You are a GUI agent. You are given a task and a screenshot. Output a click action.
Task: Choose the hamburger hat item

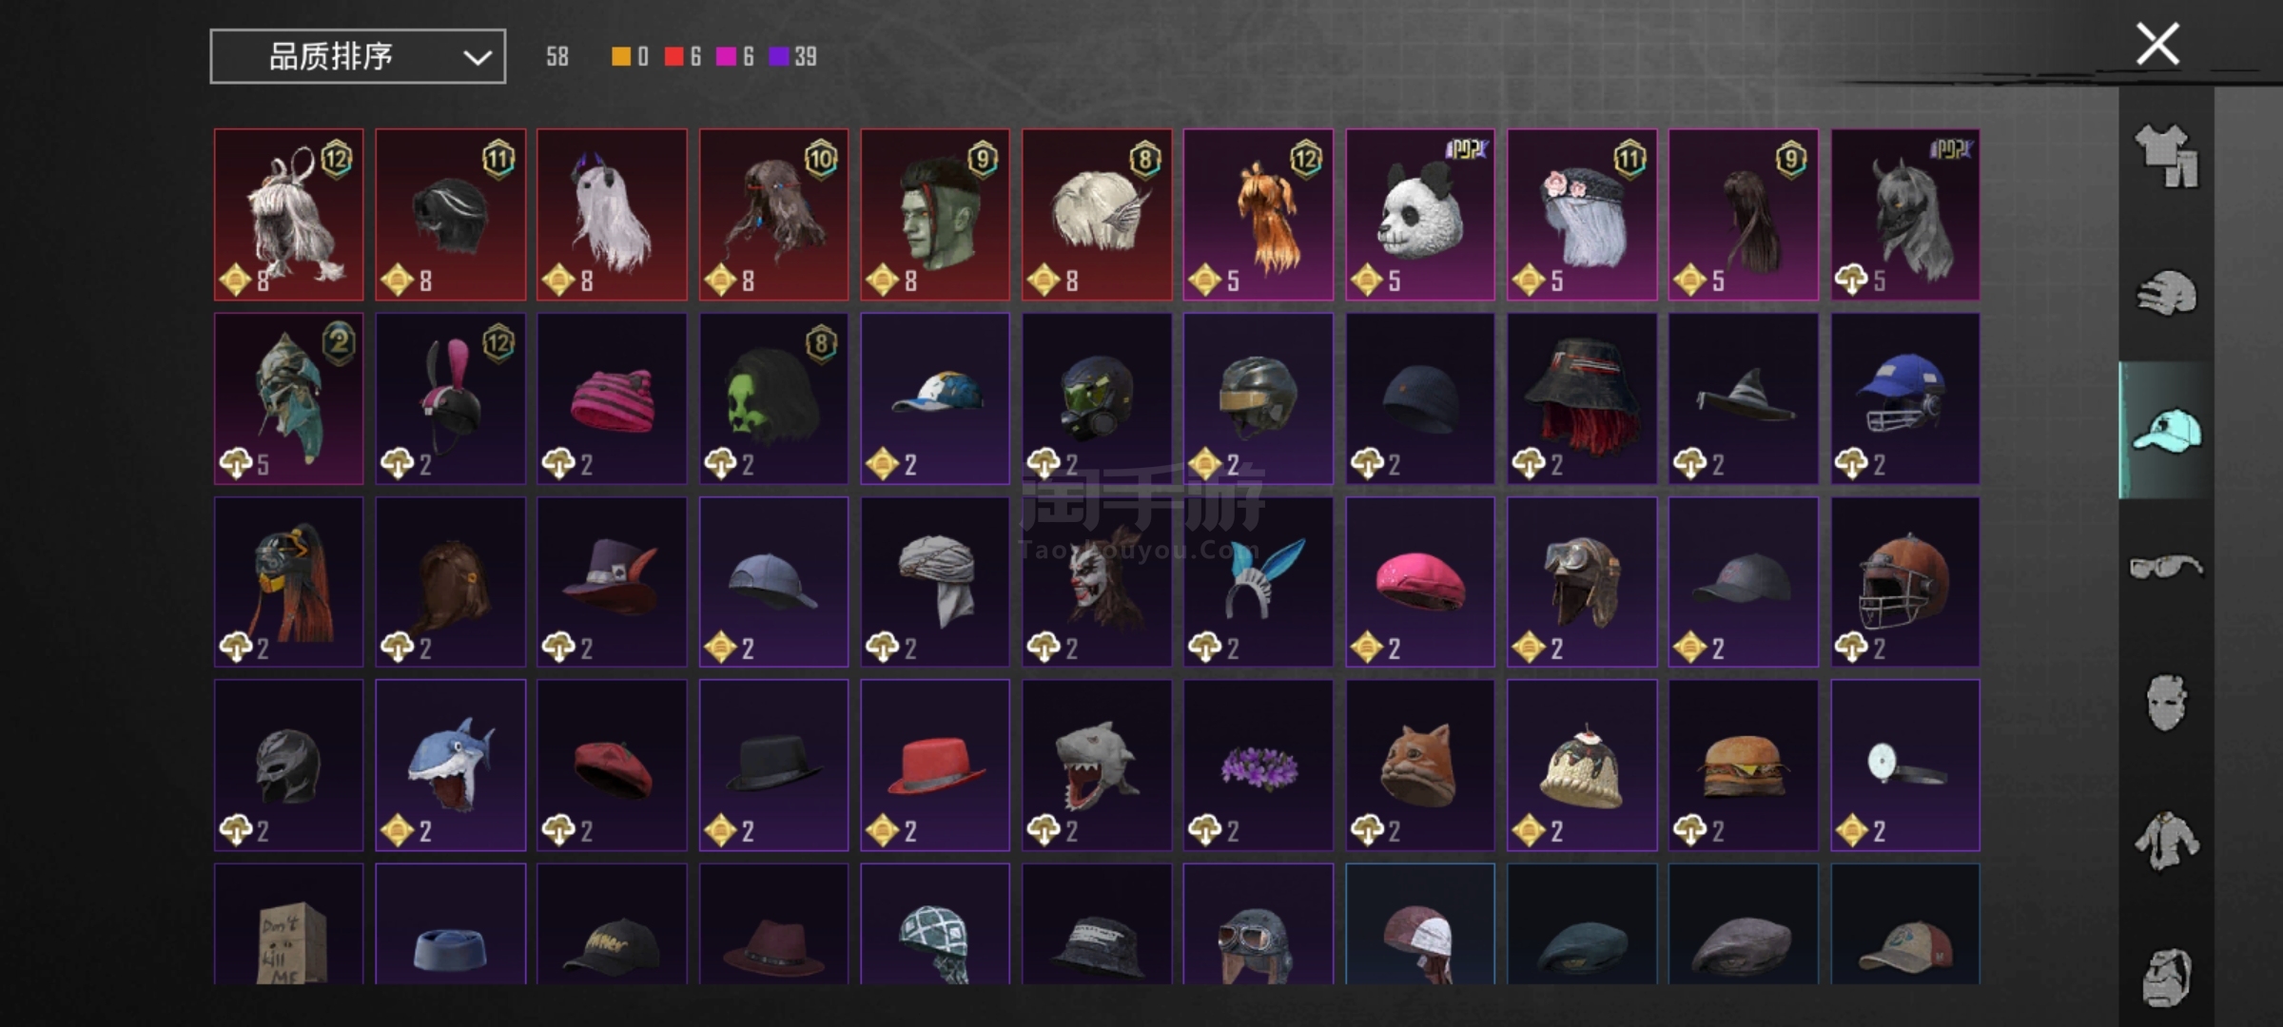1744,765
